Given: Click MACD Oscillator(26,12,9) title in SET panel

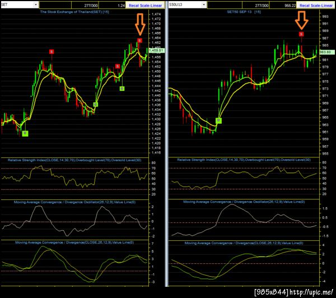Looking at the screenshot, I should coord(74,202).
